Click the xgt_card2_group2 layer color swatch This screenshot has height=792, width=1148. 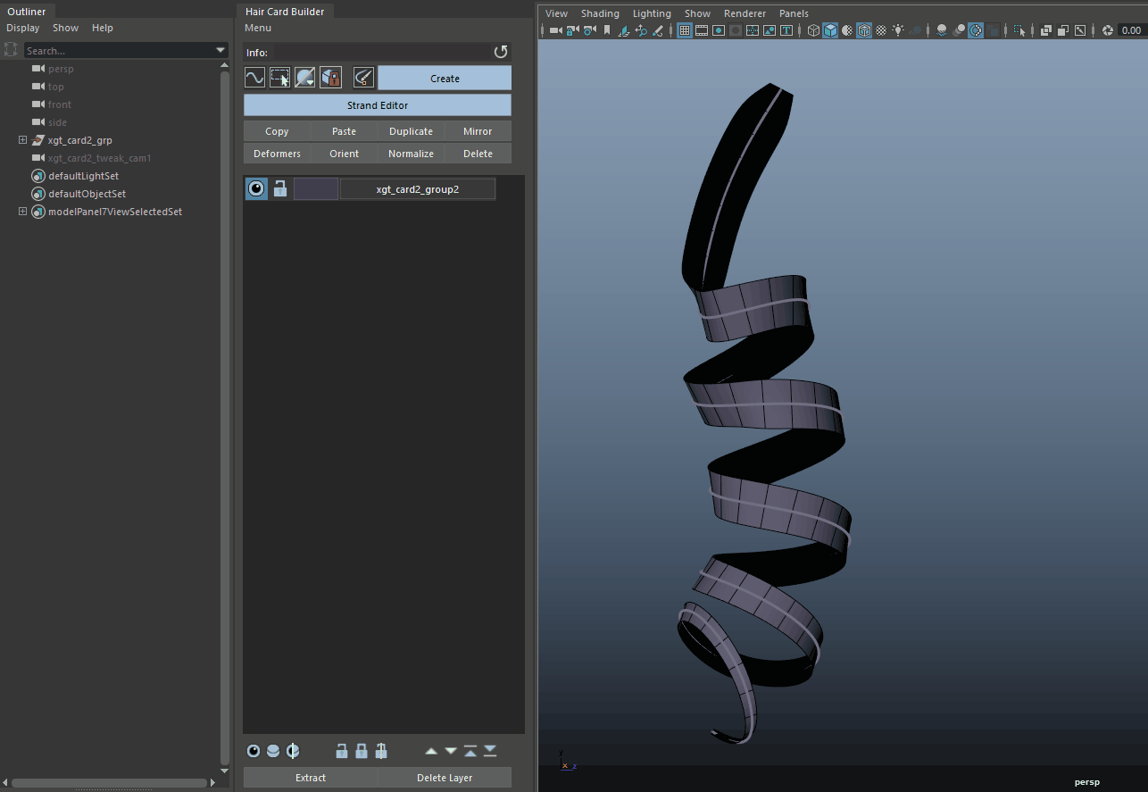[x=316, y=188]
